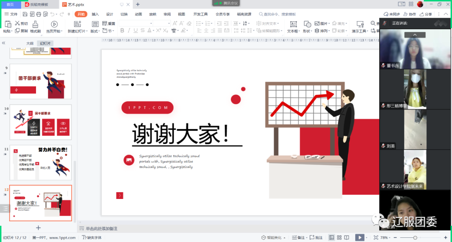Click the Cut (剪切) scissors icon
Viewport: 452px width, 242px height.
tap(17, 23)
